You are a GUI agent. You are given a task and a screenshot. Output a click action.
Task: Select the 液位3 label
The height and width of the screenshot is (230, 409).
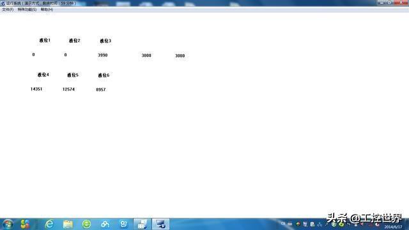(x=105, y=41)
